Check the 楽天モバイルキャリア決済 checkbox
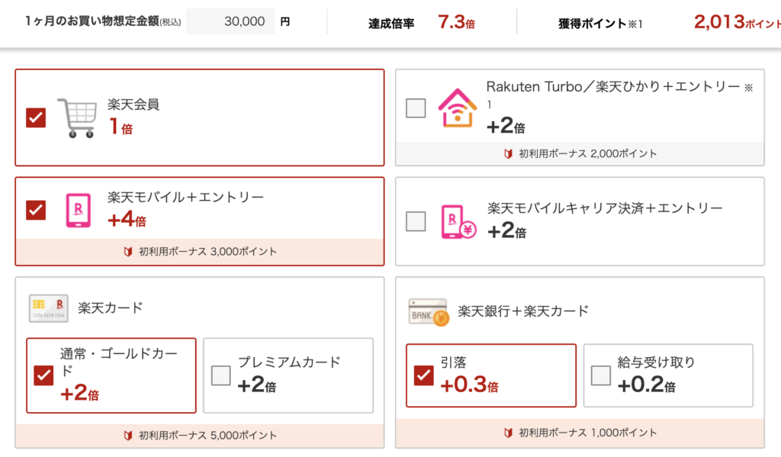The image size is (781, 457). click(416, 222)
